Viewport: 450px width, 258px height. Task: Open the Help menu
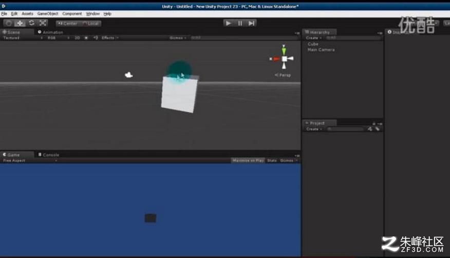pyautogui.click(x=107, y=14)
